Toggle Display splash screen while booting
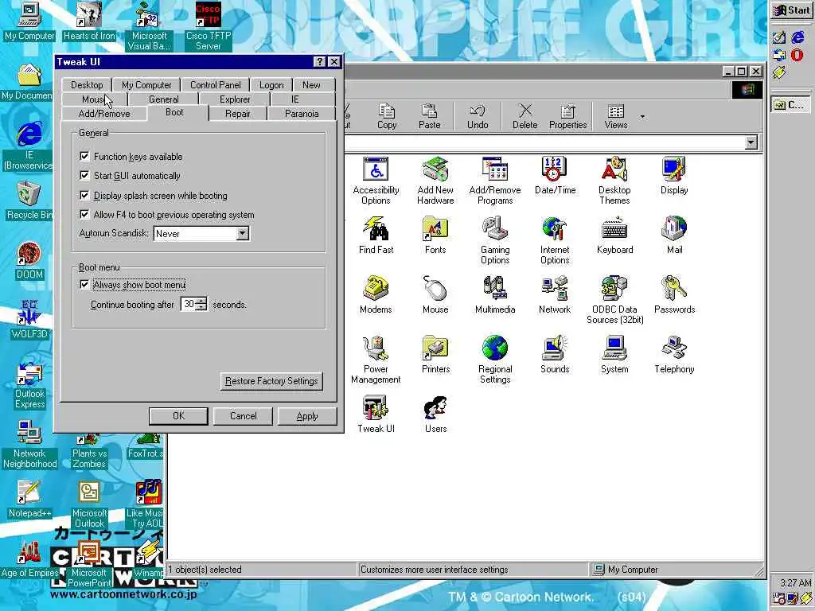The width and height of the screenshot is (815, 611). coord(84,195)
